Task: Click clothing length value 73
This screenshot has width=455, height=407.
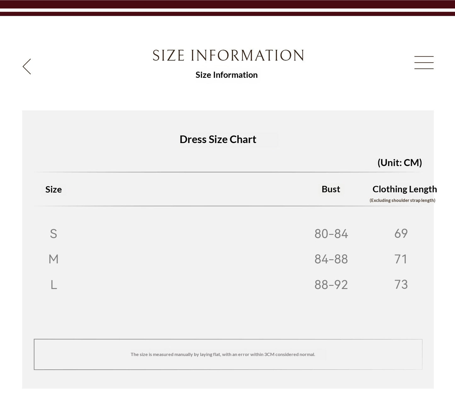Action: click(x=401, y=284)
